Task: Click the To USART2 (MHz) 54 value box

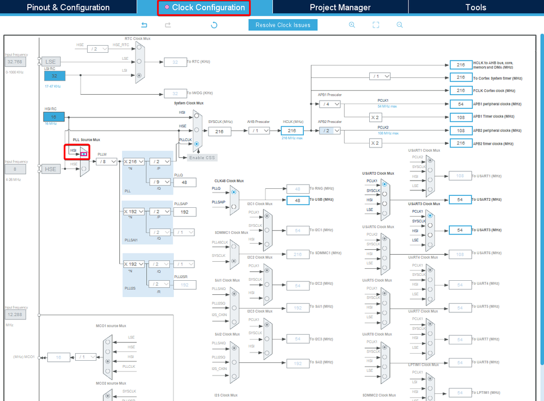Action: 460,200
